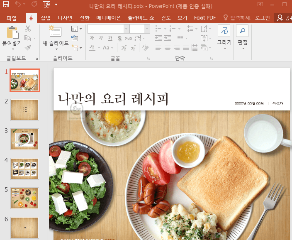Open the 그리기 drawing group button
This screenshot has width=292, height=240.
(224, 37)
